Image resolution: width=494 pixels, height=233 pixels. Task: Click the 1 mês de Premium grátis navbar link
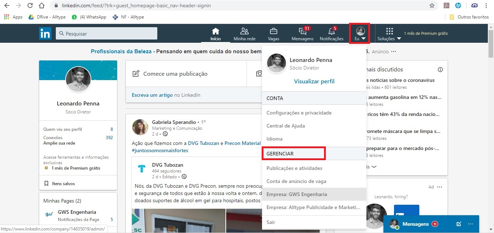coord(426,33)
